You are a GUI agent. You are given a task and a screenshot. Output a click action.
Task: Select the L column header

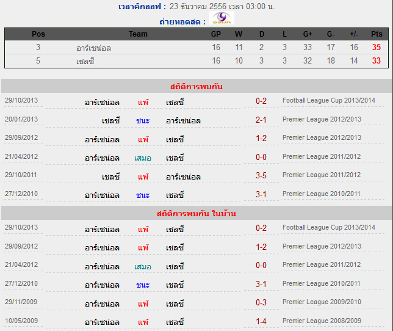coord(284,34)
